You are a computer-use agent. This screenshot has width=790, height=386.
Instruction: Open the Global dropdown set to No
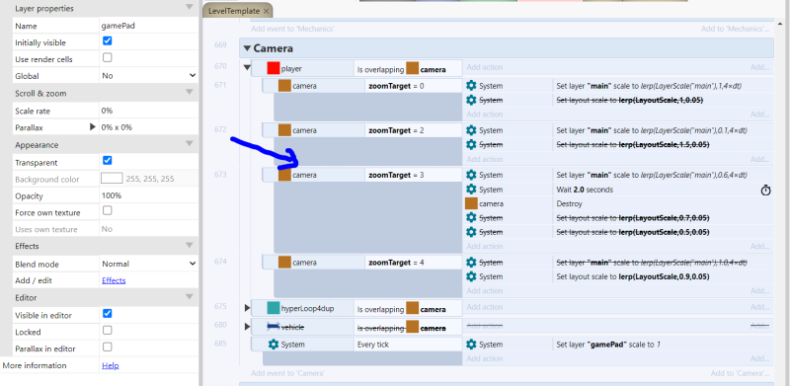click(x=148, y=76)
